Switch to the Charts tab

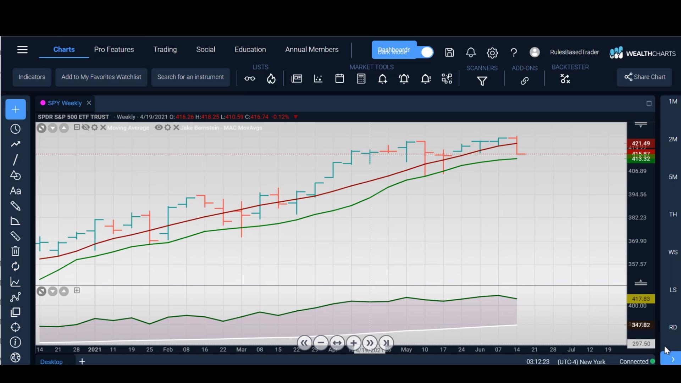click(x=64, y=50)
